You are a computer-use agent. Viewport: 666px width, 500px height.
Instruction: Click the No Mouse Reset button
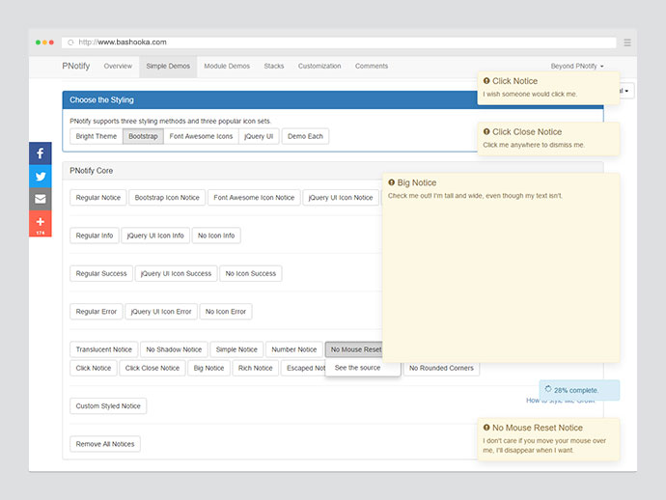pyautogui.click(x=354, y=349)
